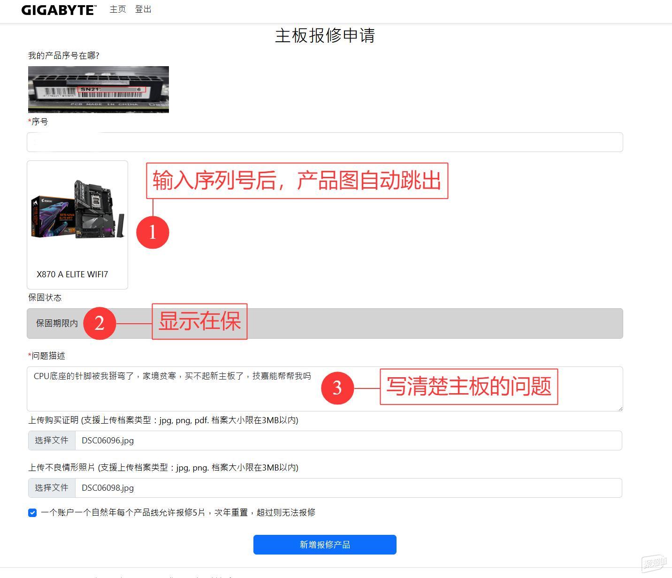Click the serial number barcode example image

tap(99, 89)
